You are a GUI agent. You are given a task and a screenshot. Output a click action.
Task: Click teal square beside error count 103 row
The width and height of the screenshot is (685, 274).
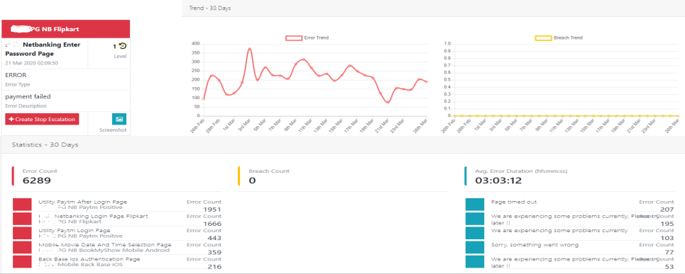pos(475,233)
